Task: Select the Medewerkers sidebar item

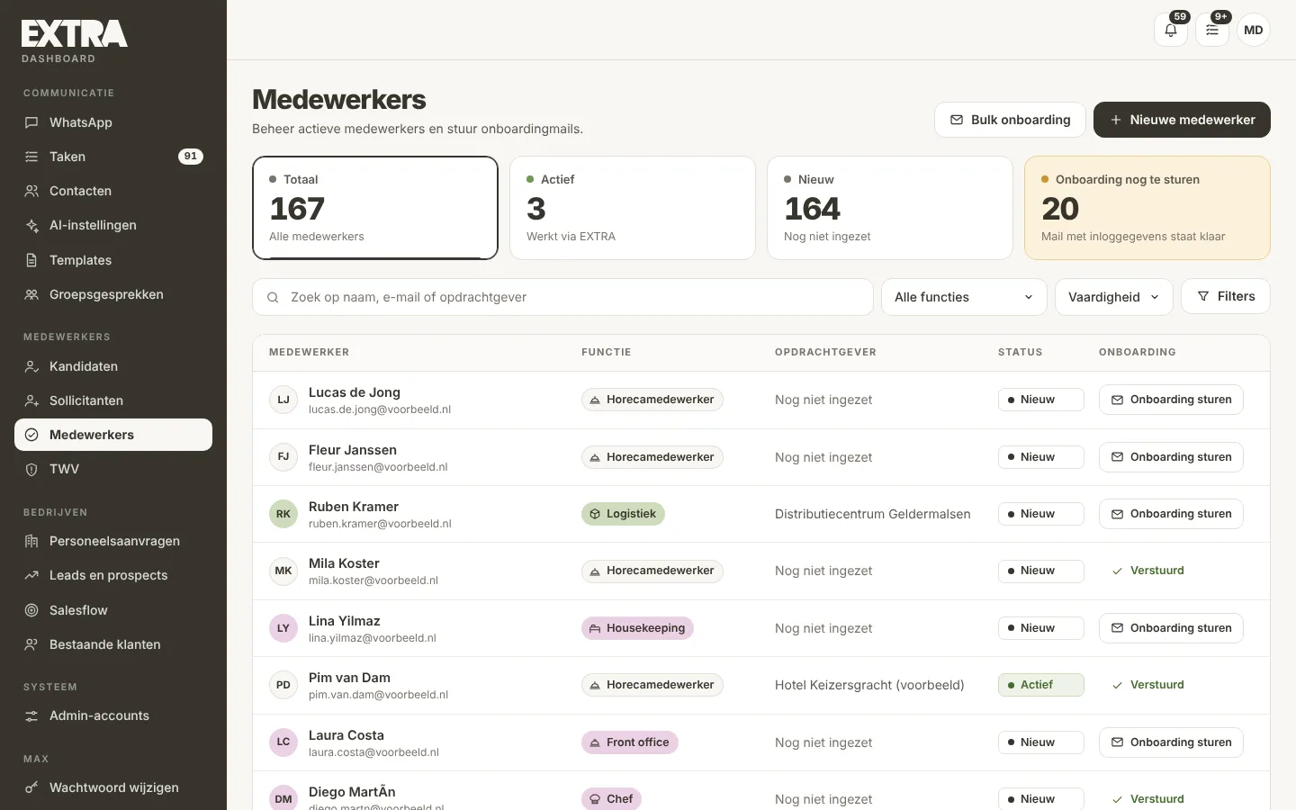Action: [113, 435]
